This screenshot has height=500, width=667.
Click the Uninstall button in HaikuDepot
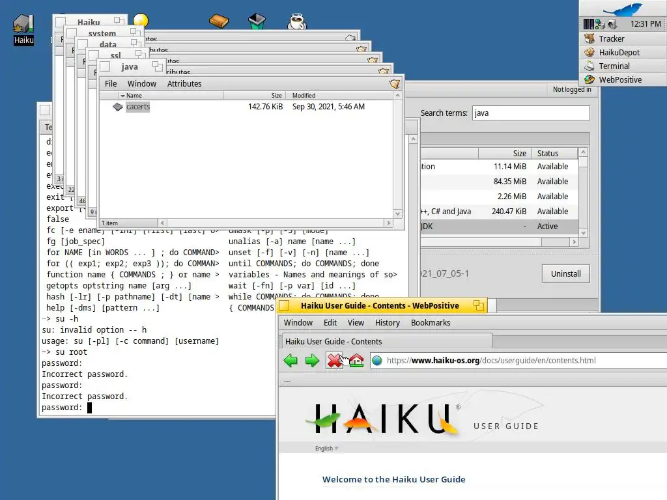pyautogui.click(x=566, y=274)
